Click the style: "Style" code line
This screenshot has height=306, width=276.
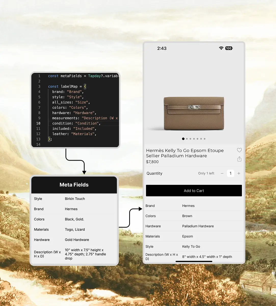68,97
